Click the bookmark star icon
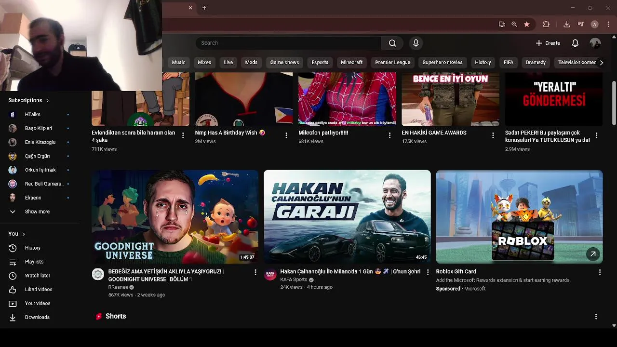Screen dimensions: 617x347 click(527, 24)
